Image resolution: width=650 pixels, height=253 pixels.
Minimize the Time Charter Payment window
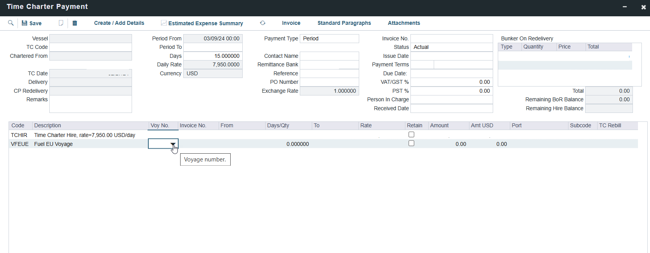[x=625, y=7]
